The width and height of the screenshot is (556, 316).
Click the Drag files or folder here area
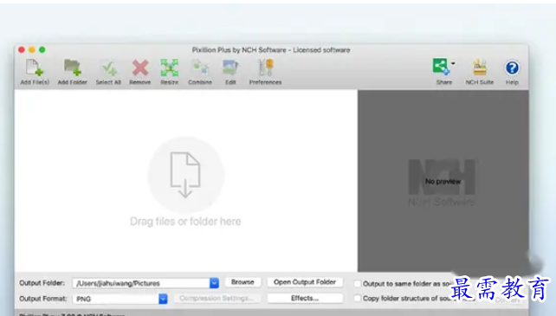[x=185, y=182]
